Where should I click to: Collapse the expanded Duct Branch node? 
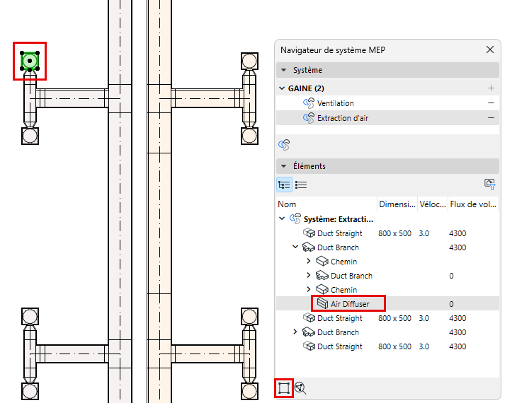pos(295,247)
